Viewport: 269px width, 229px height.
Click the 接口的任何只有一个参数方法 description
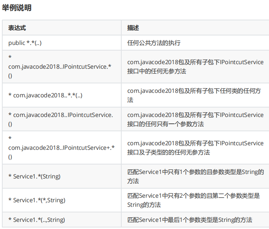(x=166, y=124)
